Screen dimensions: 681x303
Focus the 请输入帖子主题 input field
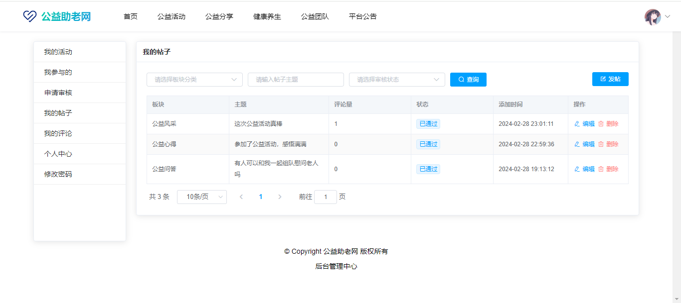pos(296,80)
